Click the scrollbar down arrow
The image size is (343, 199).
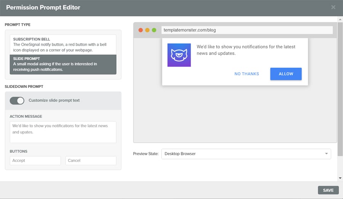tap(340, 178)
